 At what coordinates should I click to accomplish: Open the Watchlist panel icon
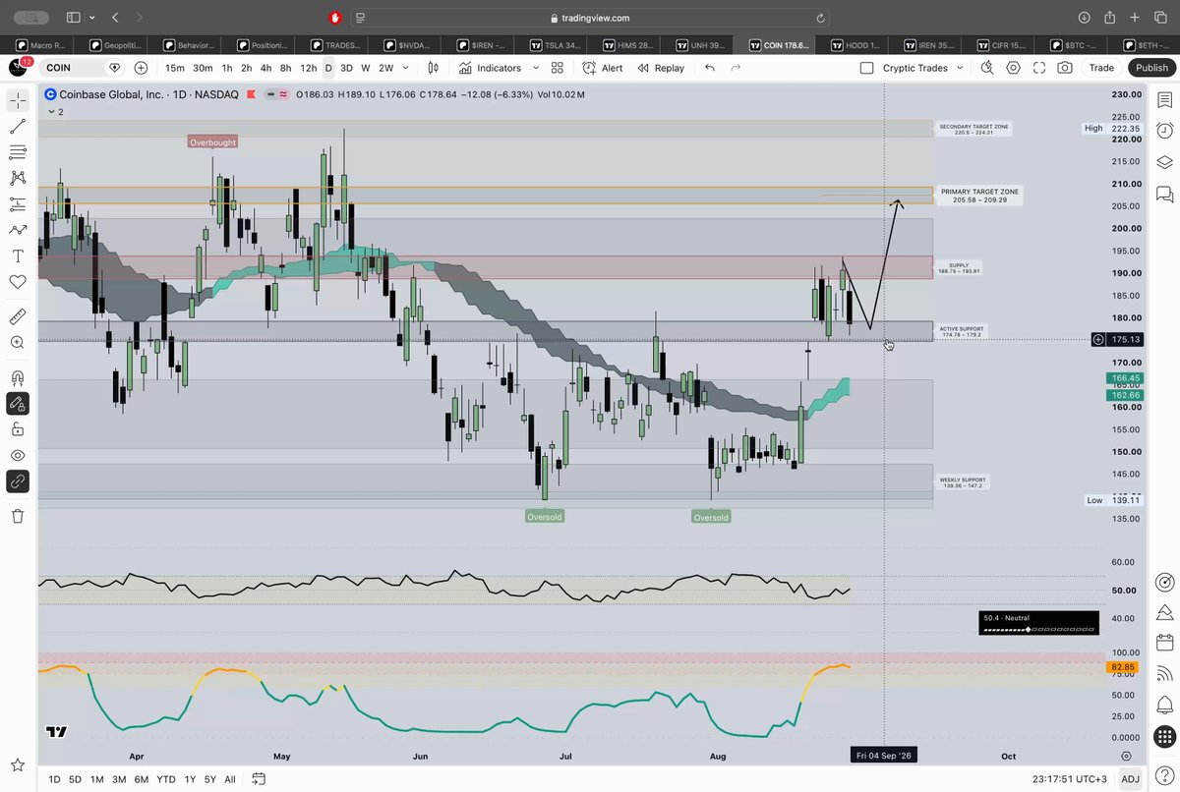point(1164,100)
